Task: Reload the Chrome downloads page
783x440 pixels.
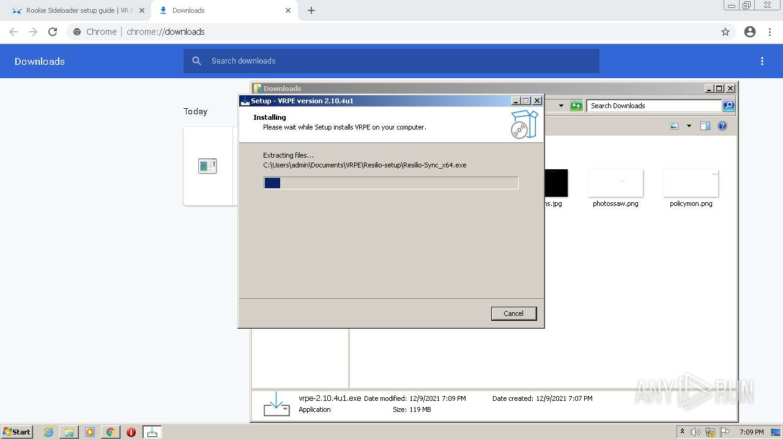Action: (53, 32)
